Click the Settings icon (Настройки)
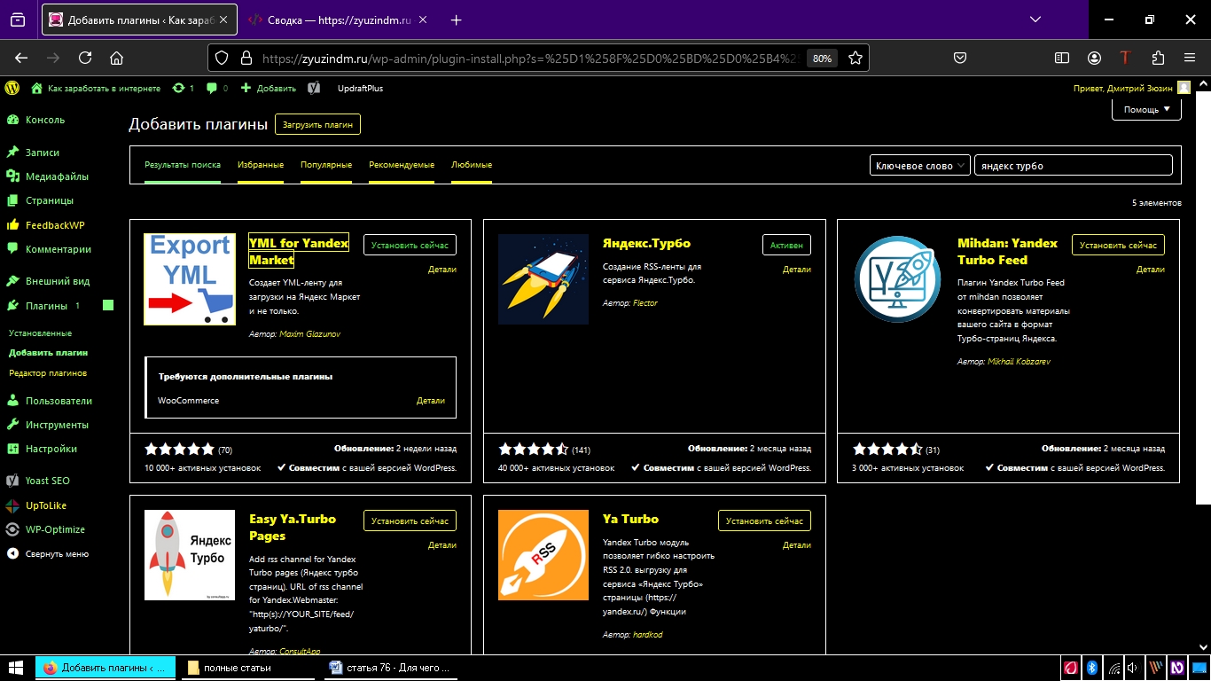 [12, 449]
